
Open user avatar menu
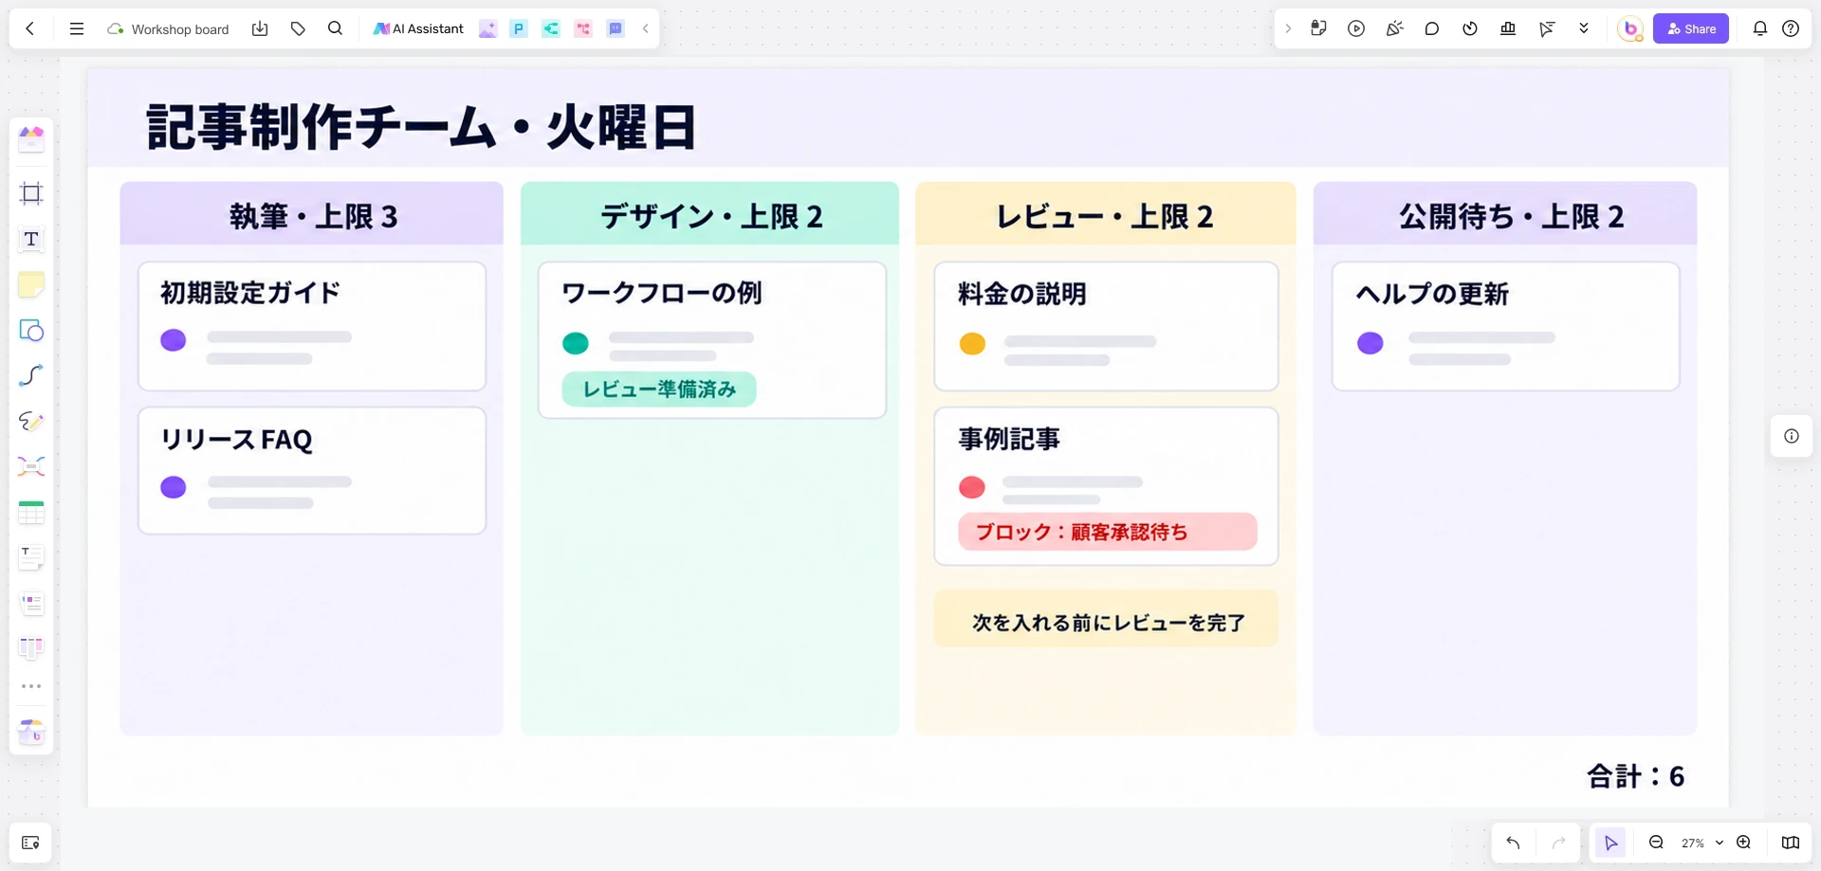click(x=1630, y=28)
